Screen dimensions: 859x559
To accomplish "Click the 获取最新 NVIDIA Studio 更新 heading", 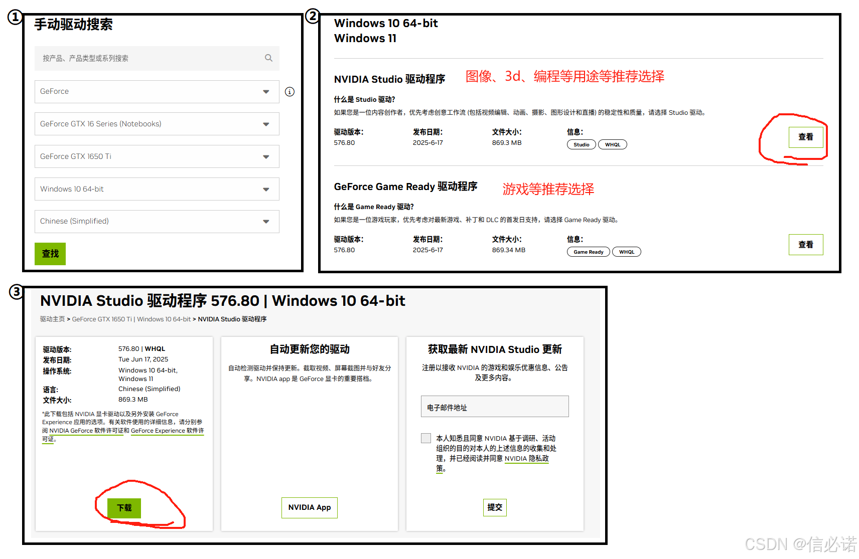I will click(x=495, y=349).
